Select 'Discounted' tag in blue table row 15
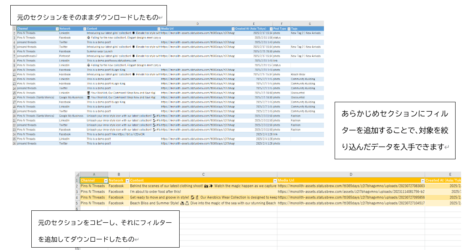 point(307,93)
